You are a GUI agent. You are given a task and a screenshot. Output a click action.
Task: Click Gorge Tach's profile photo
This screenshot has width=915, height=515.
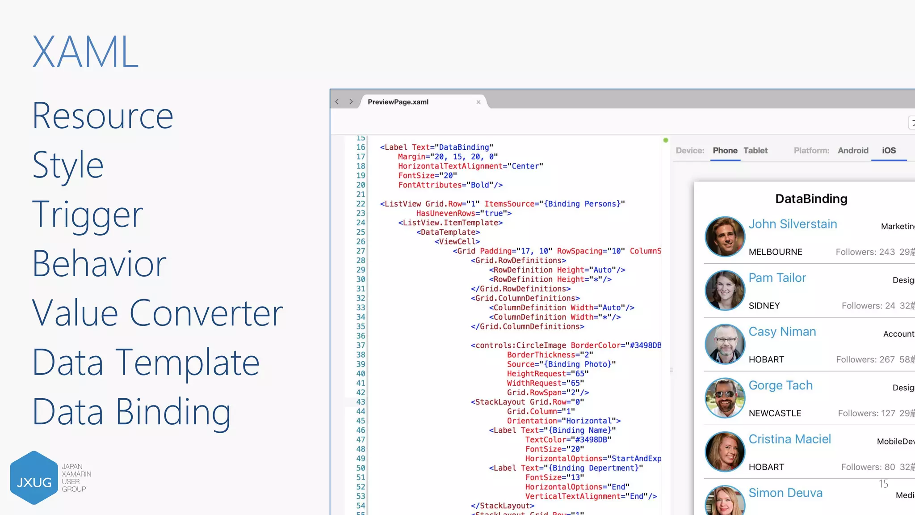pyautogui.click(x=725, y=398)
